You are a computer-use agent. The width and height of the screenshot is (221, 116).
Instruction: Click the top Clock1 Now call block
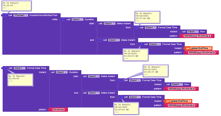(193, 32)
